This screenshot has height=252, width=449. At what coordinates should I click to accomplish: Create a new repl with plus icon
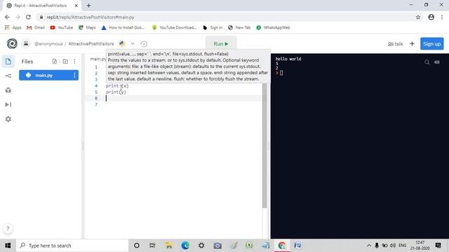click(x=412, y=43)
